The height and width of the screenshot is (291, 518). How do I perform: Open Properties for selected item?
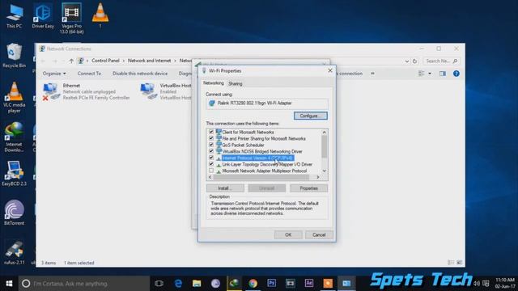coord(309,188)
